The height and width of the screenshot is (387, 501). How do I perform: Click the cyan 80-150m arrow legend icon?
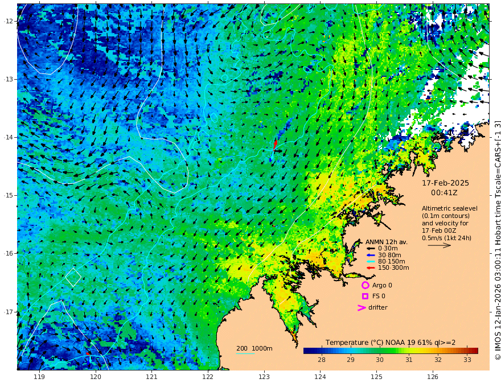click(x=370, y=261)
